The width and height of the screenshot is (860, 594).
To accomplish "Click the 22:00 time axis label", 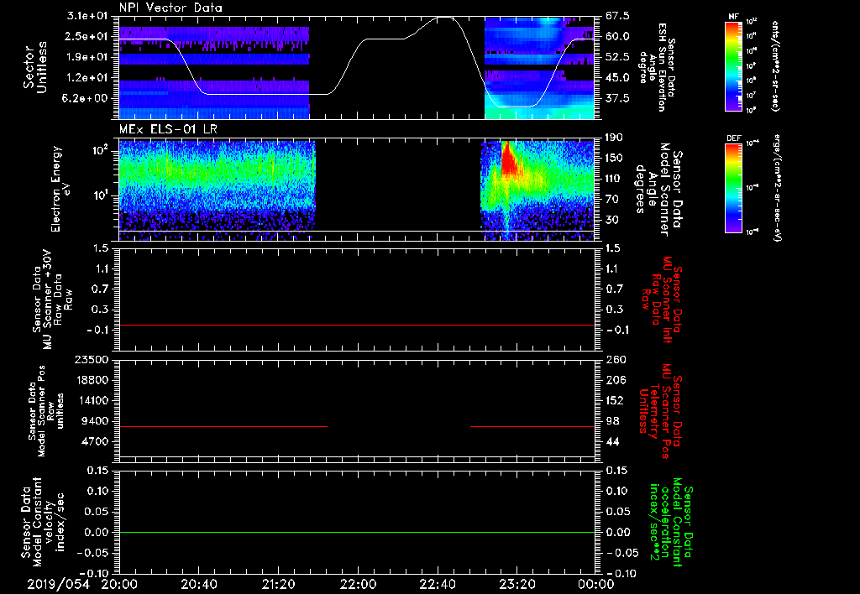I will [358, 585].
